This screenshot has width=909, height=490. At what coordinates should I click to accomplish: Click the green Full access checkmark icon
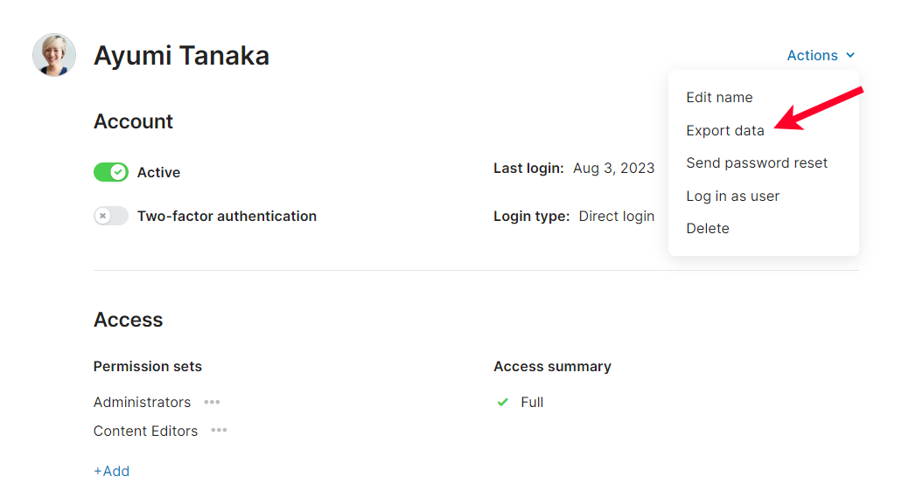click(x=502, y=402)
